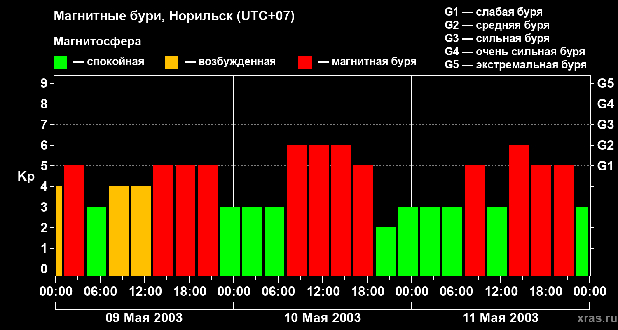The height and width of the screenshot is (330, 618).
Task: Click the green swatch for спокойная
Action: tap(60, 62)
